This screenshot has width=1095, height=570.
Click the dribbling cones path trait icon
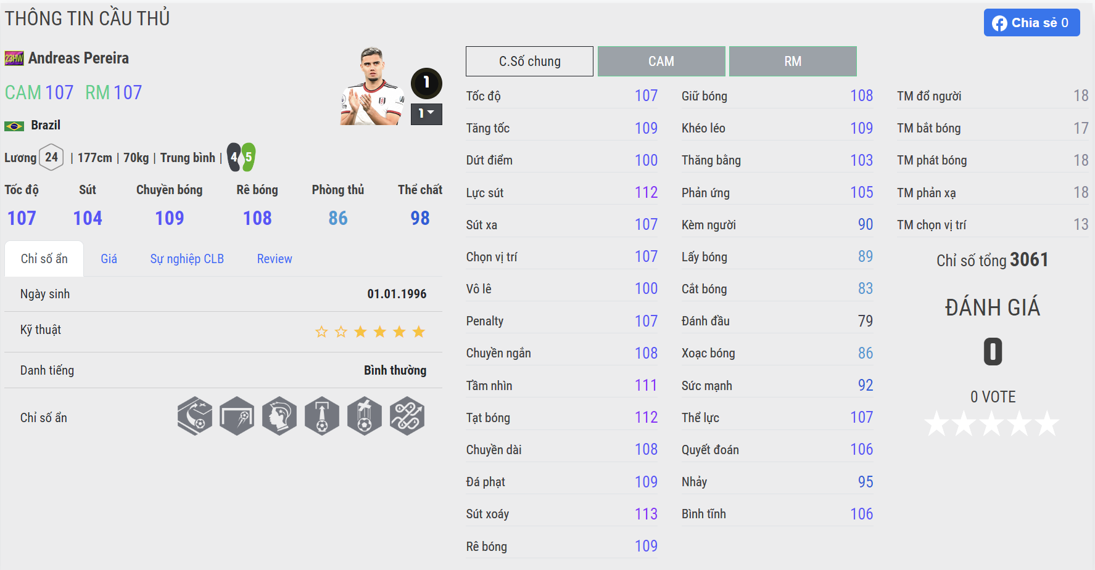click(407, 416)
